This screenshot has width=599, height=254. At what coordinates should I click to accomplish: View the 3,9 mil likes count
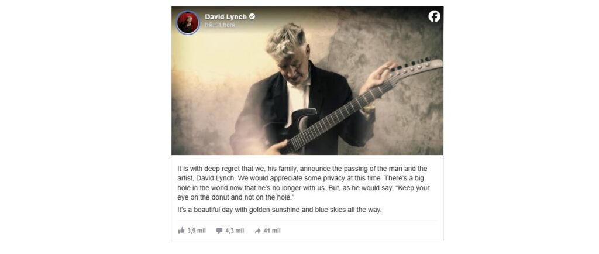click(197, 231)
